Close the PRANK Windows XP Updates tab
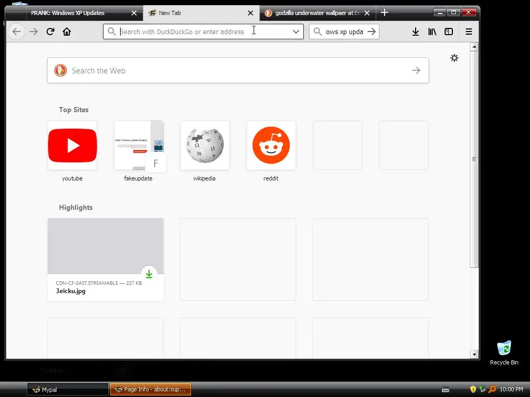 (x=134, y=13)
